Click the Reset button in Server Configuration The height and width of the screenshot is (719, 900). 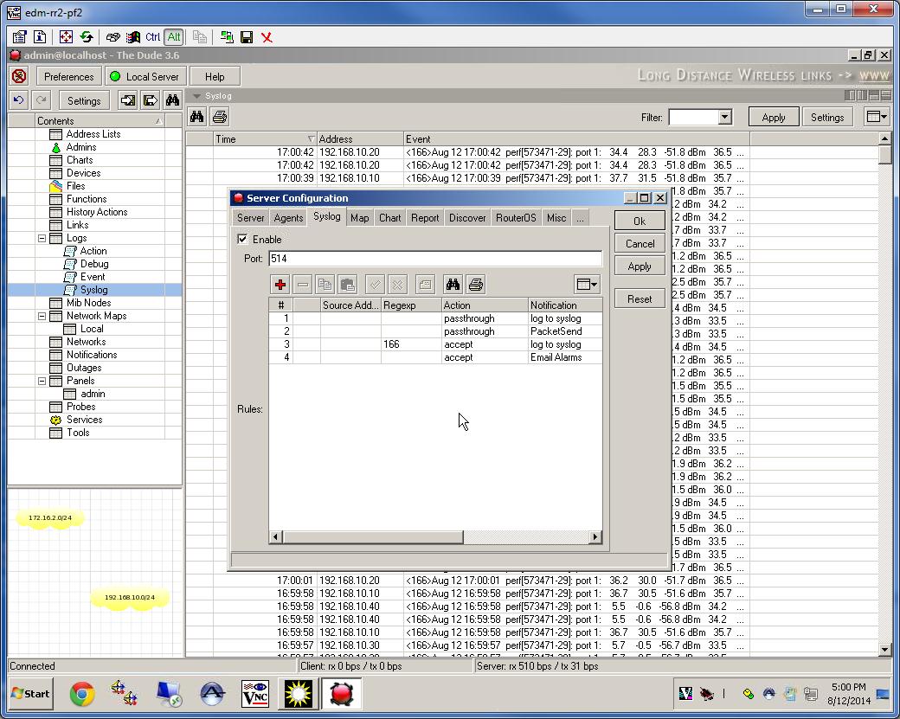(640, 299)
